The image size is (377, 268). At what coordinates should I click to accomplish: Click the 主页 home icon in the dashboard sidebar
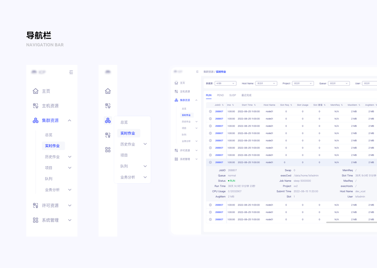(176, 83)
